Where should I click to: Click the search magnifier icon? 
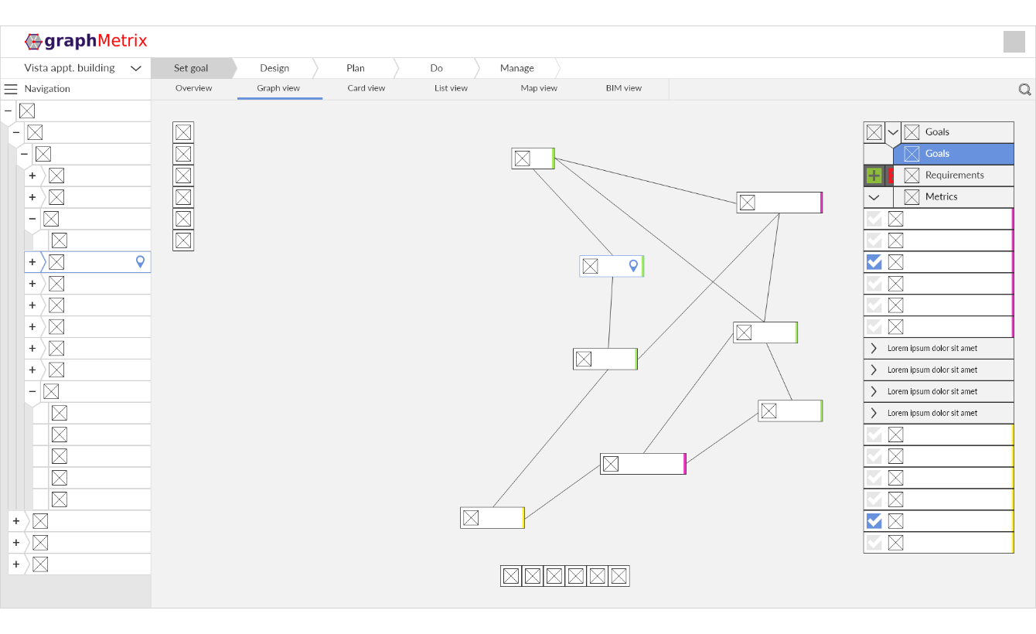[1024, 90]
